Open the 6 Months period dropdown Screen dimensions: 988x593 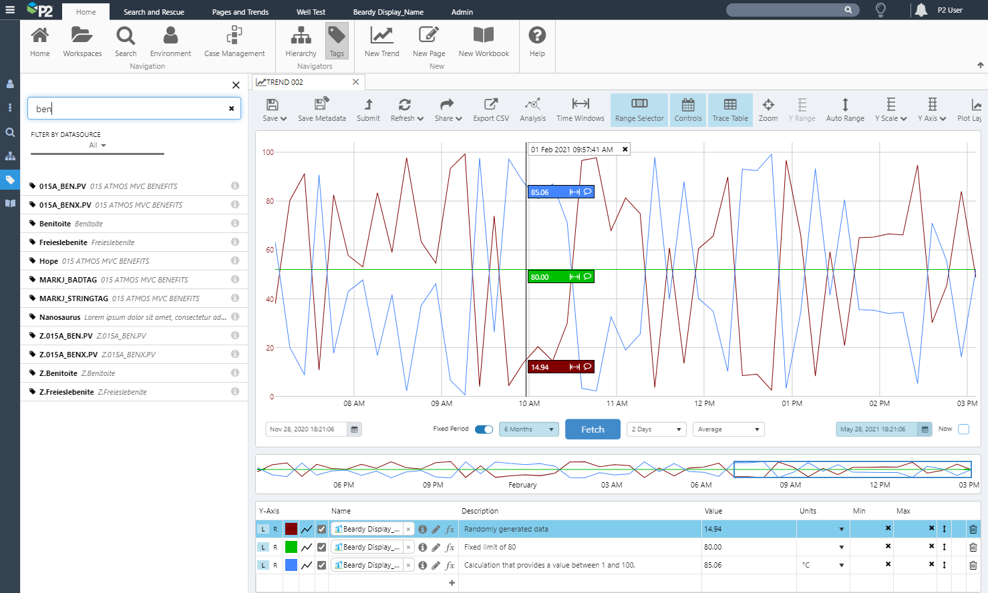[x=528, y=429]
